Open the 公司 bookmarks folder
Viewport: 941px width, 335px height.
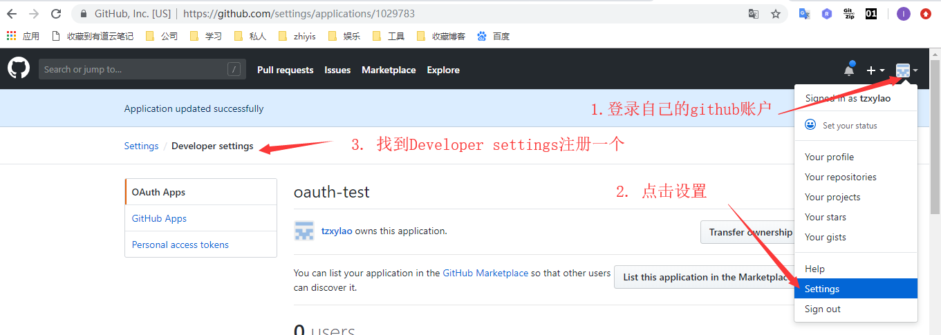click(x=162, y=36)
